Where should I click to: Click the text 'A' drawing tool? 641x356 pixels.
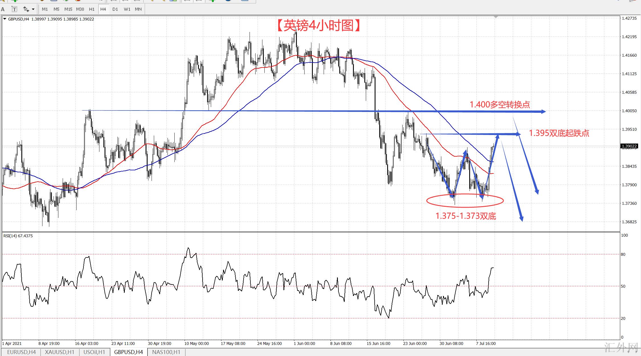click(x=3, y=9)
